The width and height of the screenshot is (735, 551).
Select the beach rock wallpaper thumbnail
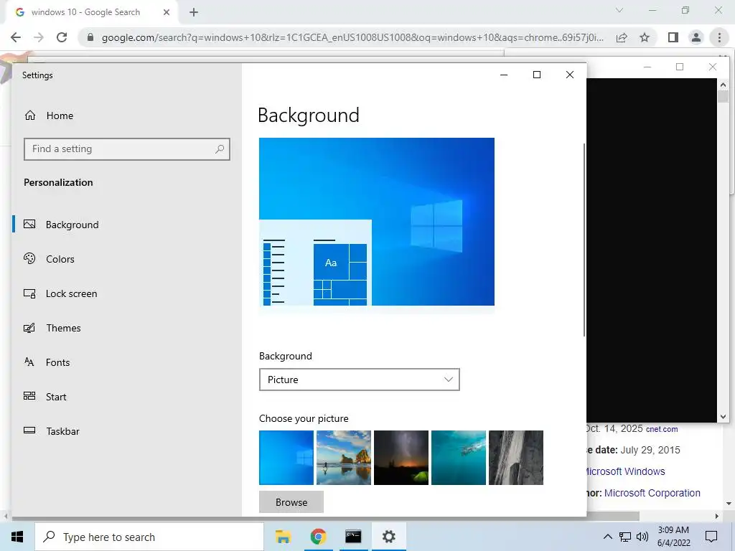pos(344,458)
